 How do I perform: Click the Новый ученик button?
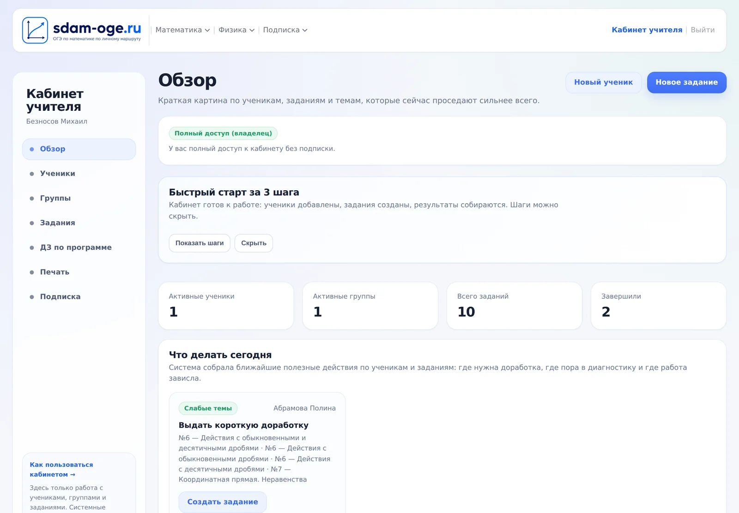(x=603, y=82)
